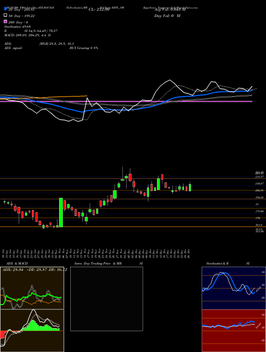Click the 'CL: 212.00' closing price label
Image resolution: width=266 pixels, height=352 pixels.
[99, 10]
